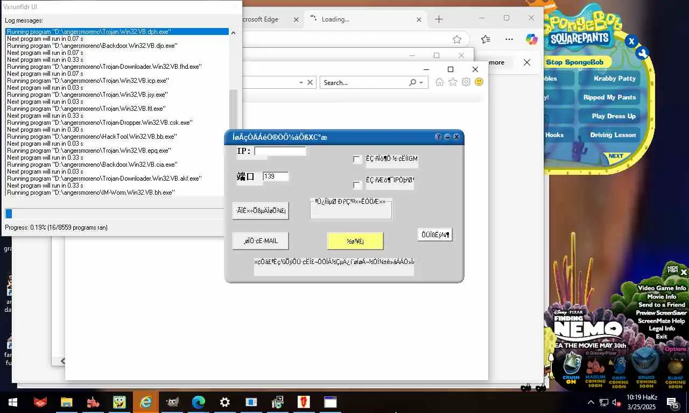Click the Internet Explorer taskbar icon

tap(146, 402)
